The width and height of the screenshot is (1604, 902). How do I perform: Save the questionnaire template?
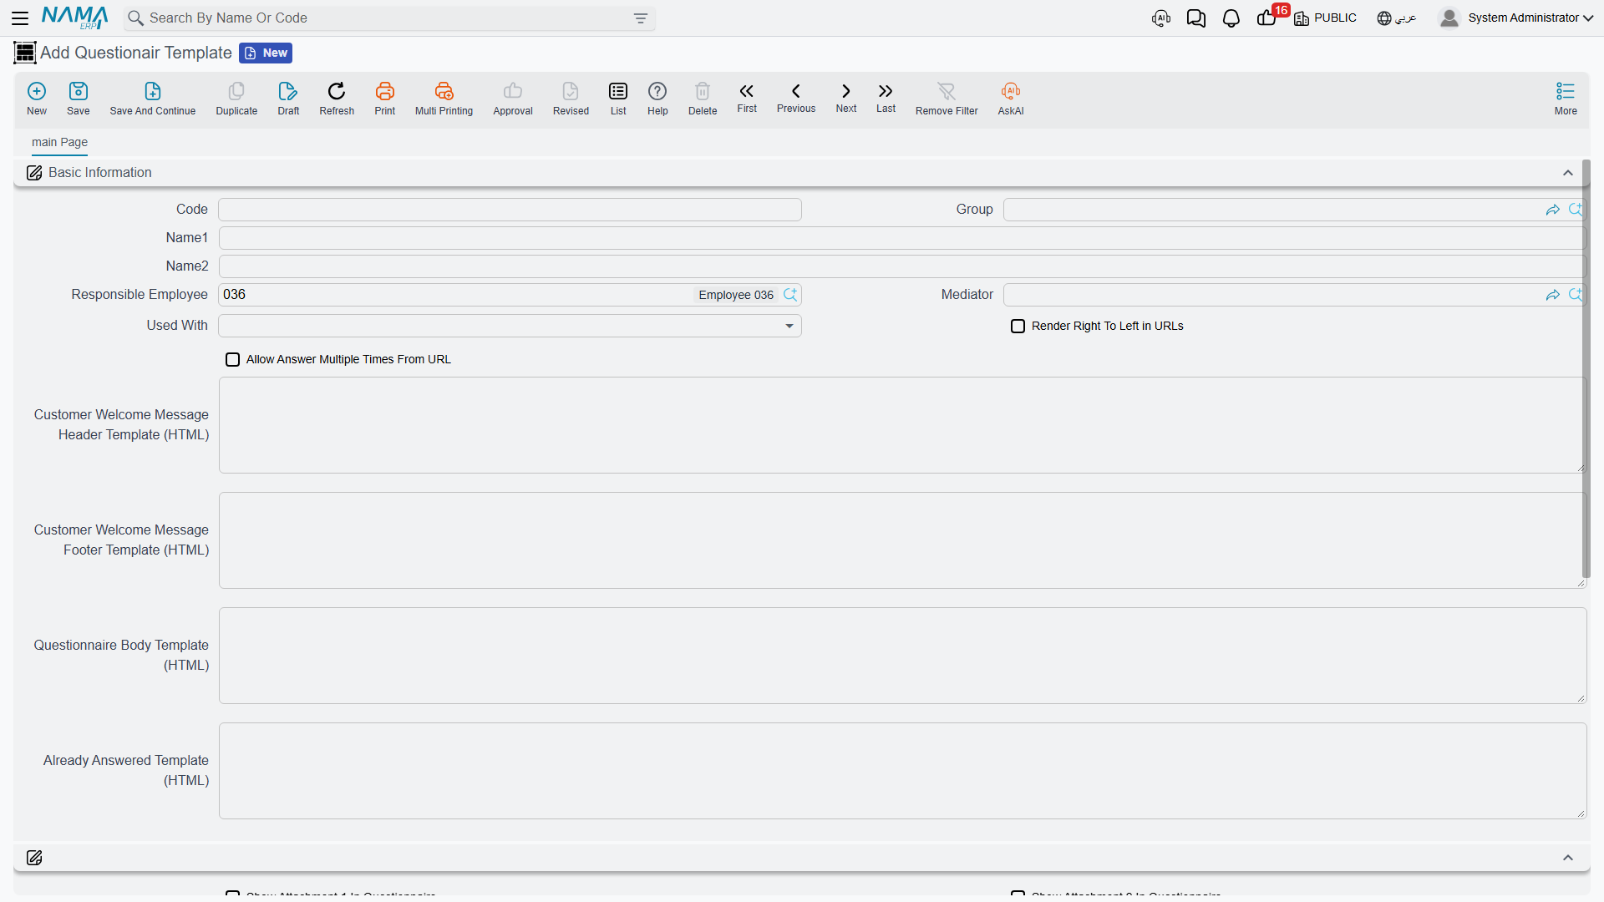click(79, 98)
